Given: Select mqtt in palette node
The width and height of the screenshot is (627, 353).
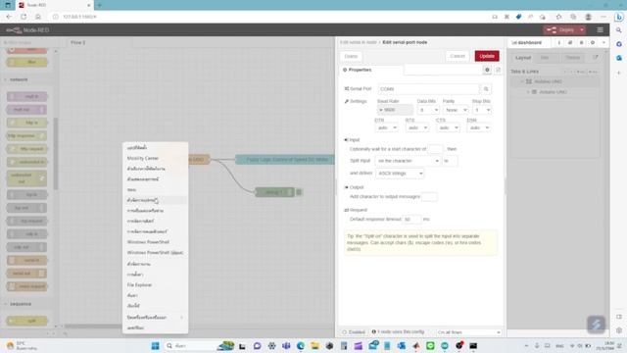Looking at the screenshot, I should coord(26,96).
